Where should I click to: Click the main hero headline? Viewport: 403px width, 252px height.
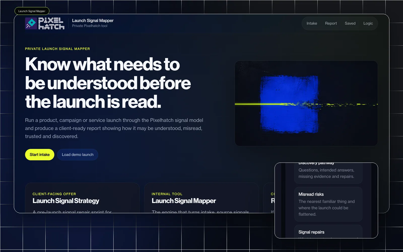[x=108, y=83]
